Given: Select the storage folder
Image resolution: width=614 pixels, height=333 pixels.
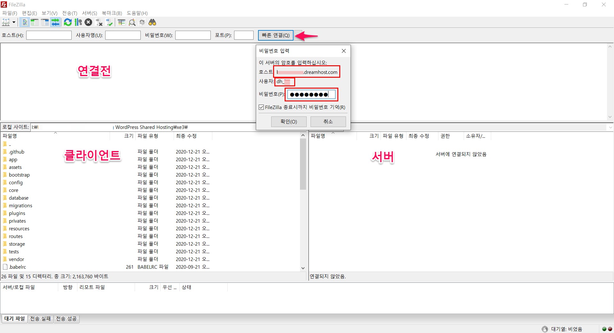Looking at the screenshot, I should [17, 244].
